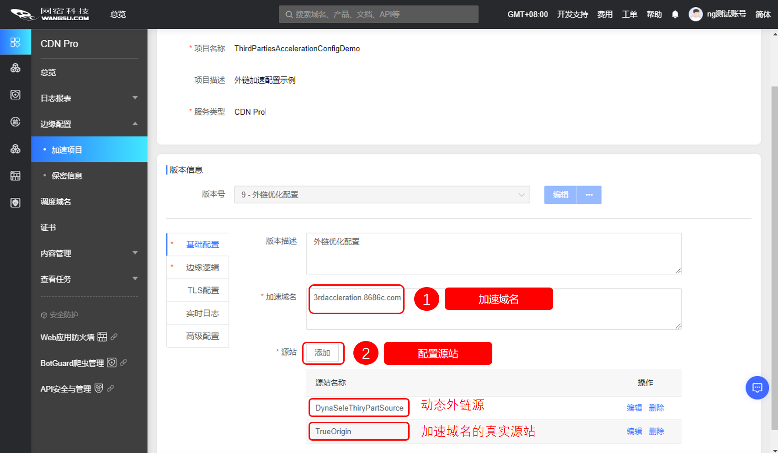Open 费用 in the header
778x453 pixels.
point(605,14)
